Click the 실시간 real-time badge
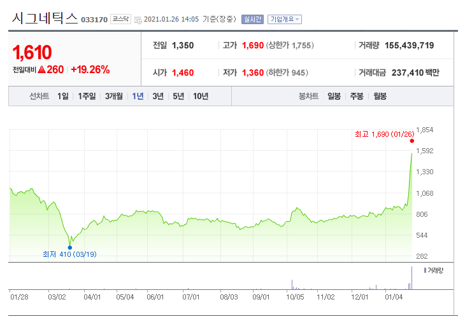This screenshot has height=316, width=458. pyautogui.click(x=252, y=19)
